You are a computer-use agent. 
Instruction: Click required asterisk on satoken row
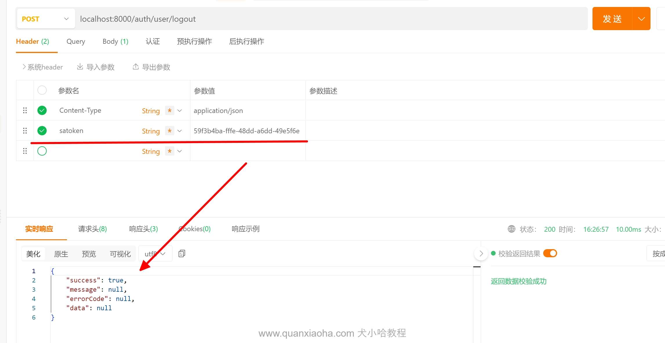coord(170,131)
